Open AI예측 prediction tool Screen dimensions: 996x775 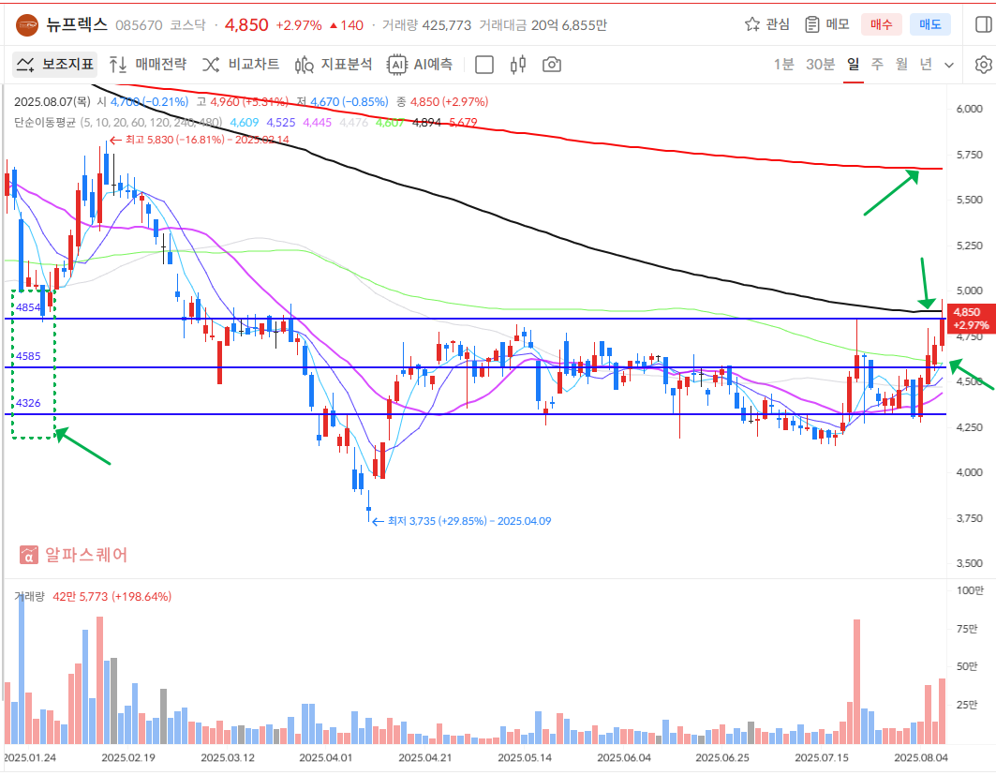[420, 64]
